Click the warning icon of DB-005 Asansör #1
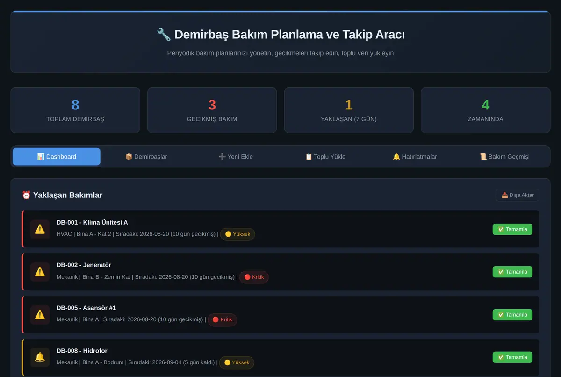The height and width of the screenshot is (377, 561). point(40,315)
